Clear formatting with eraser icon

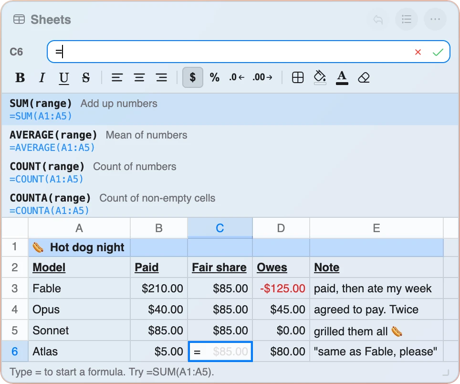(x=364, y=77)
